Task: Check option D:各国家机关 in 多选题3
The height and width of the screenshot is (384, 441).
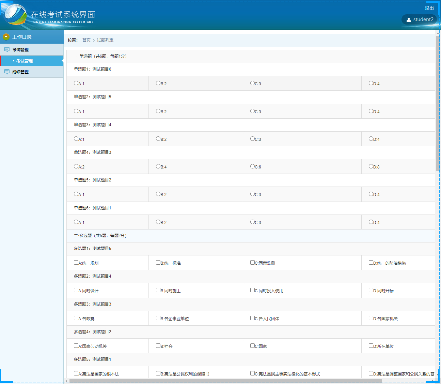Action: [x=371, y=318]
